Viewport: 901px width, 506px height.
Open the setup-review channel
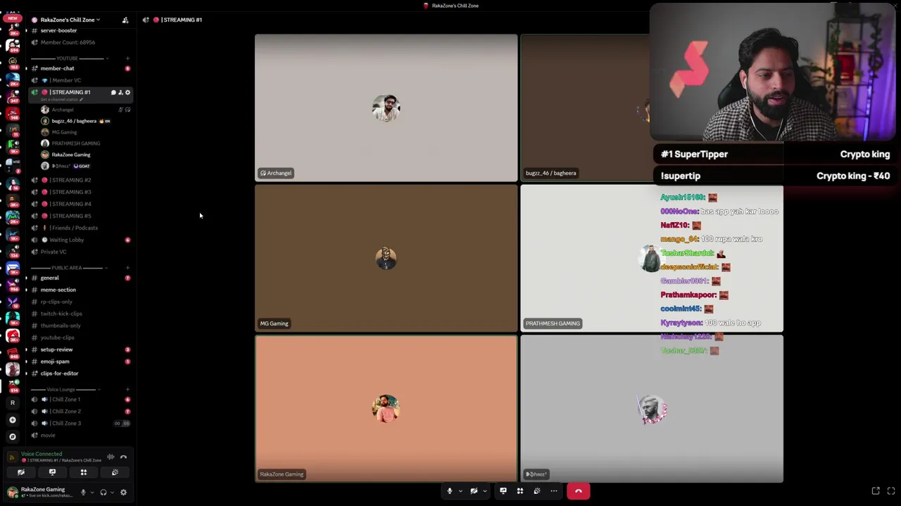click(56, 349)
